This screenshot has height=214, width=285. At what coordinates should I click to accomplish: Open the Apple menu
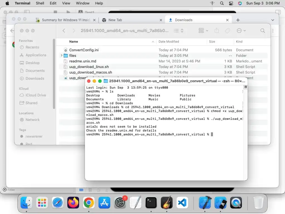pos(7,3)
